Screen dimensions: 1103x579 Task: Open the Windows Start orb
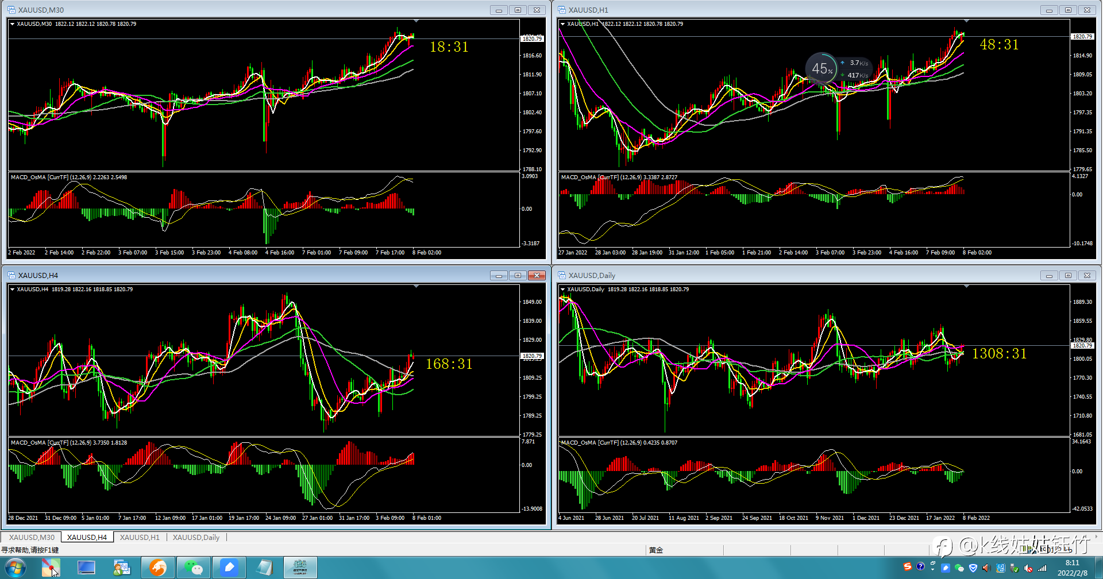[x=15, y=568]
